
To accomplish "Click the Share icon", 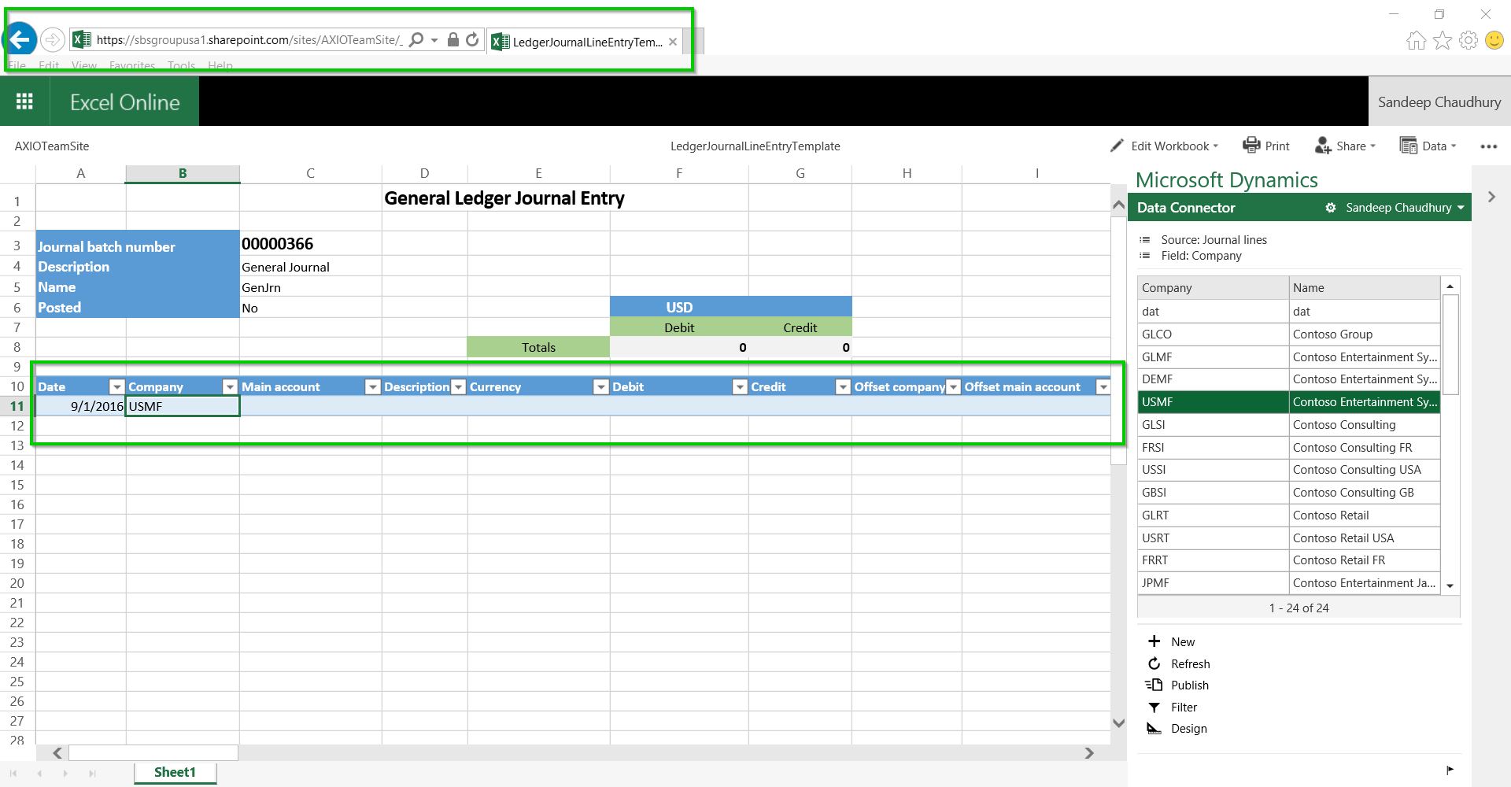I will (x=1321, y=146).
